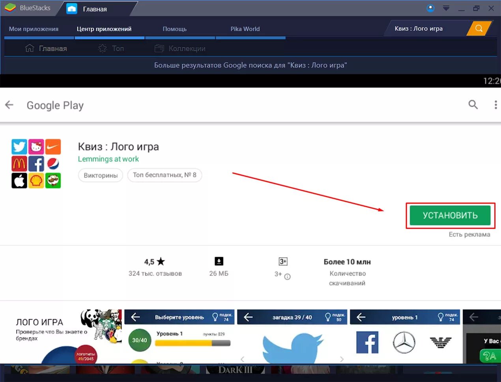
Task: Open the Pika World tab
Action: pos(245,29)
